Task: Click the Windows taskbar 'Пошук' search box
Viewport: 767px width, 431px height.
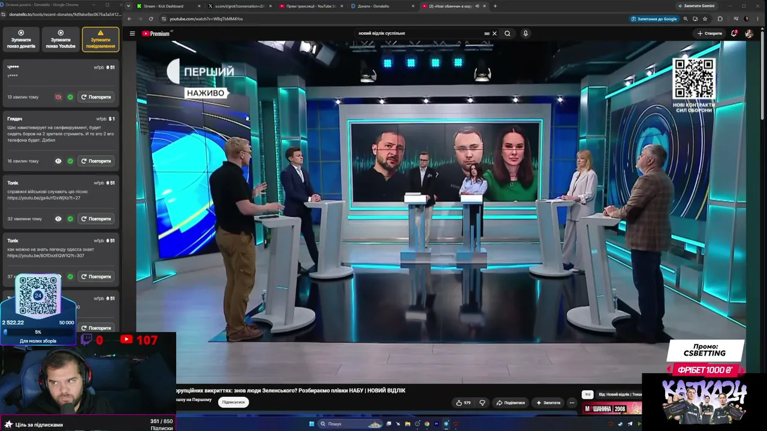Action: tap(349, 424)
